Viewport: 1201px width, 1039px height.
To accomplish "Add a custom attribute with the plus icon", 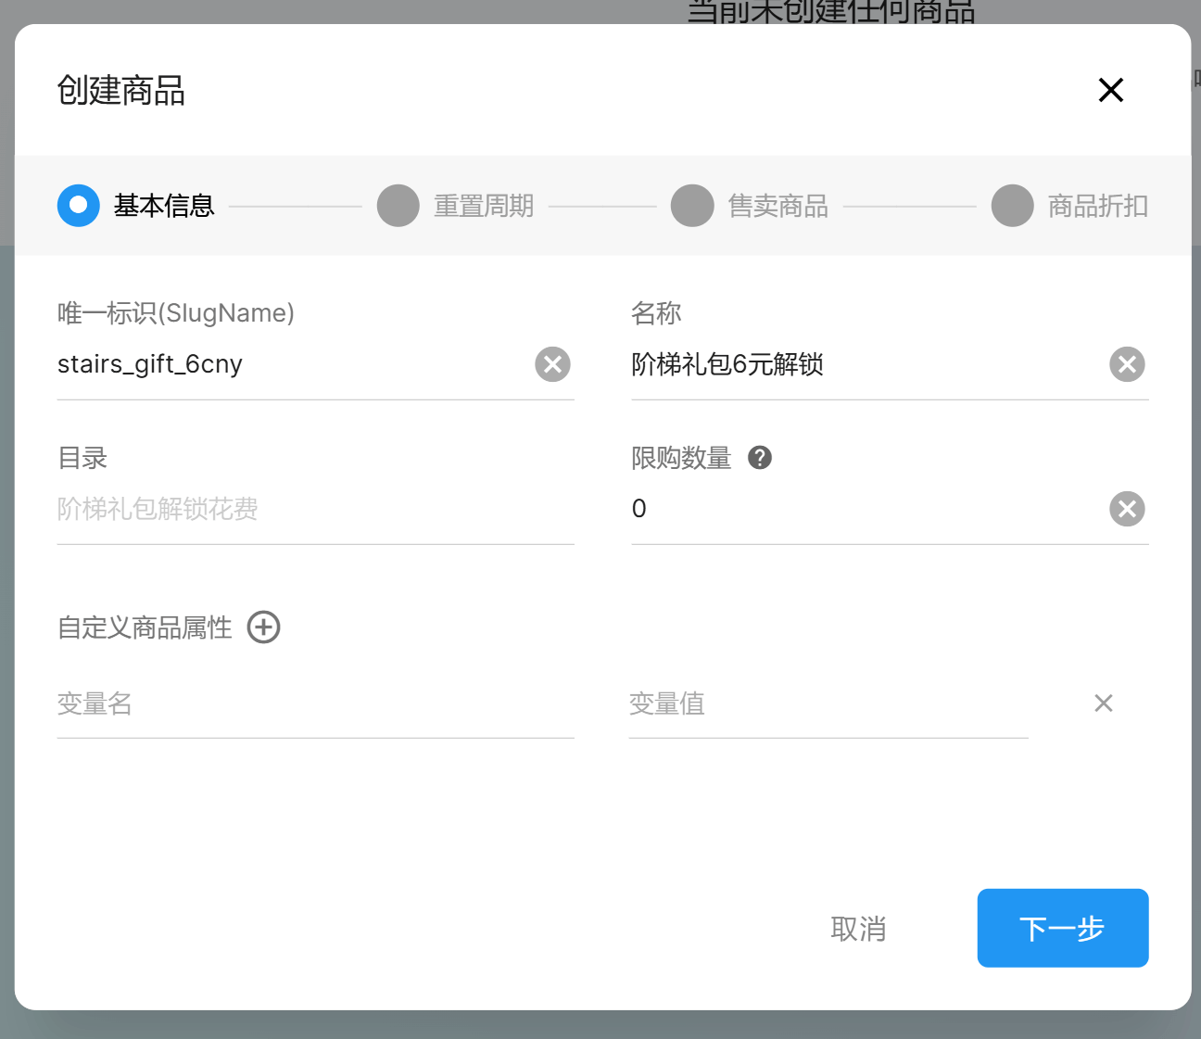I will click(x=264, y=627).
